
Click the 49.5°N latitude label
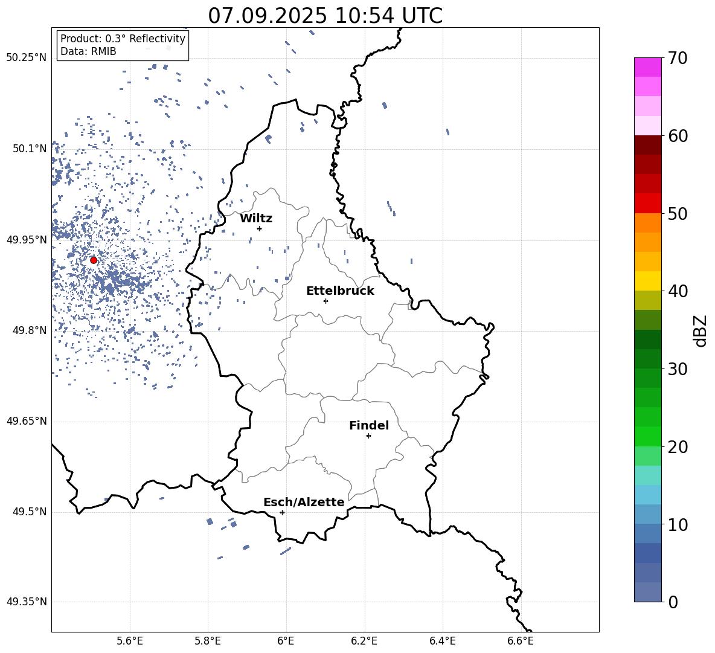click(x=30, y=512)
